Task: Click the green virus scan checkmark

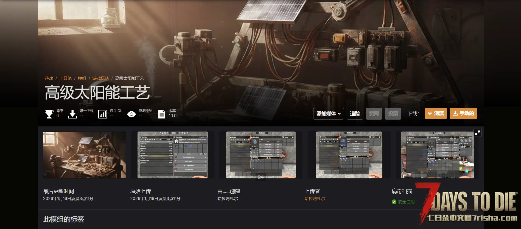Action: click(394, 202)
